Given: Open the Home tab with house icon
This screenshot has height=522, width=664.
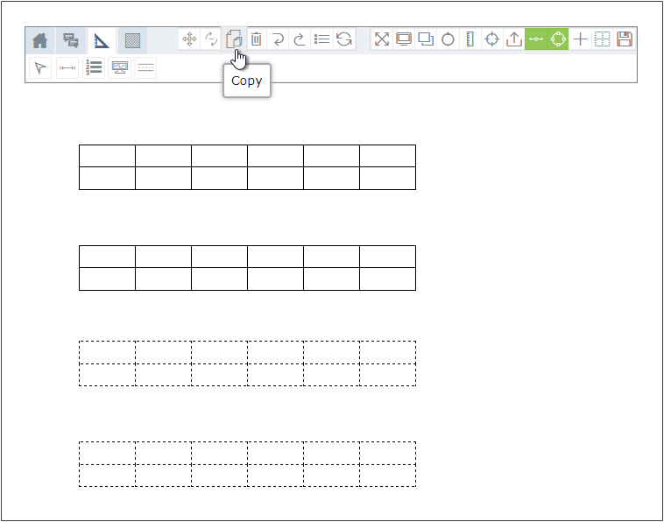Looking at the screenshot, I should [40, 40].
